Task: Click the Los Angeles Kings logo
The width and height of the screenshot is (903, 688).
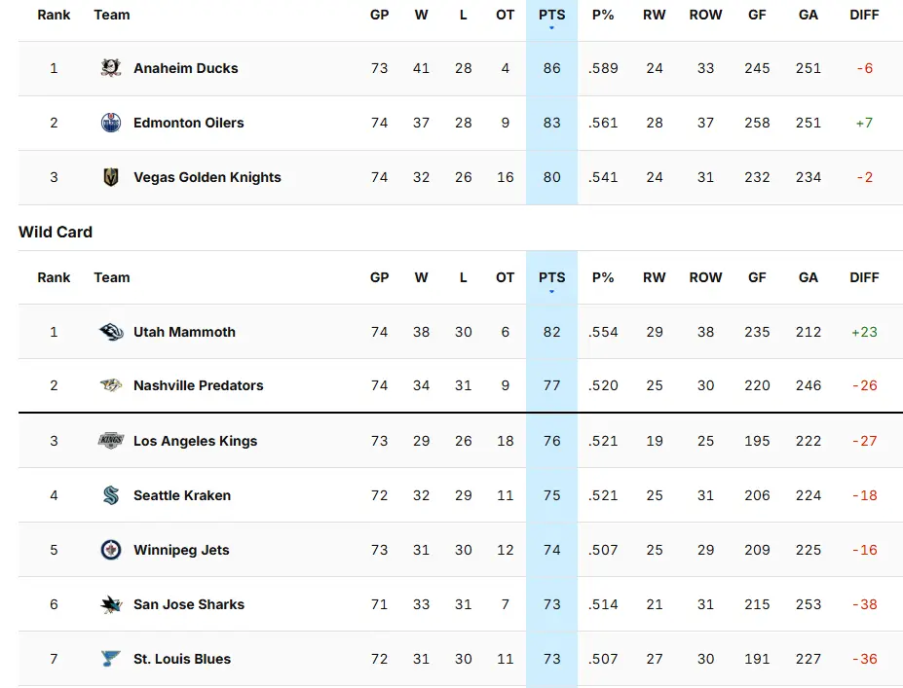Action: [111, 441]
